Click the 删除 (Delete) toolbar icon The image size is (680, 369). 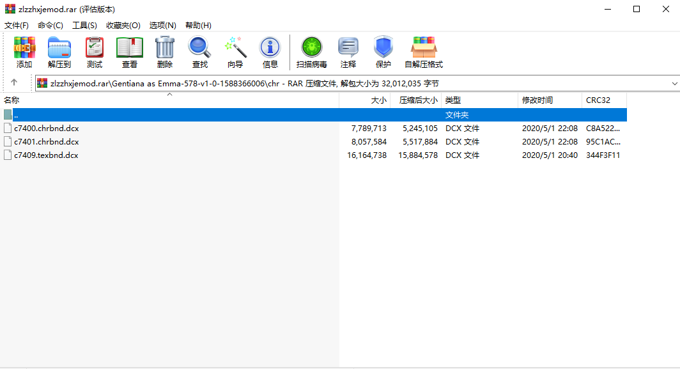(x=164, y=52)
